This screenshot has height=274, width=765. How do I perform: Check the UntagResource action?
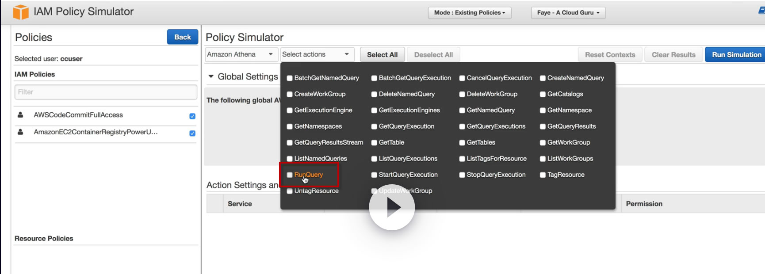pos(290,191)
